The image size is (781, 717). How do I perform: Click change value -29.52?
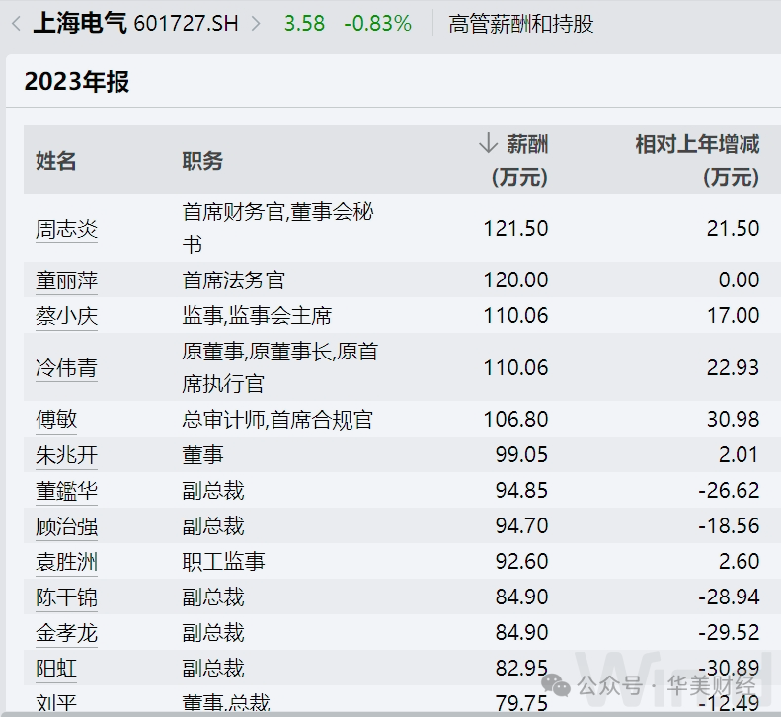[x=729, y=633]
